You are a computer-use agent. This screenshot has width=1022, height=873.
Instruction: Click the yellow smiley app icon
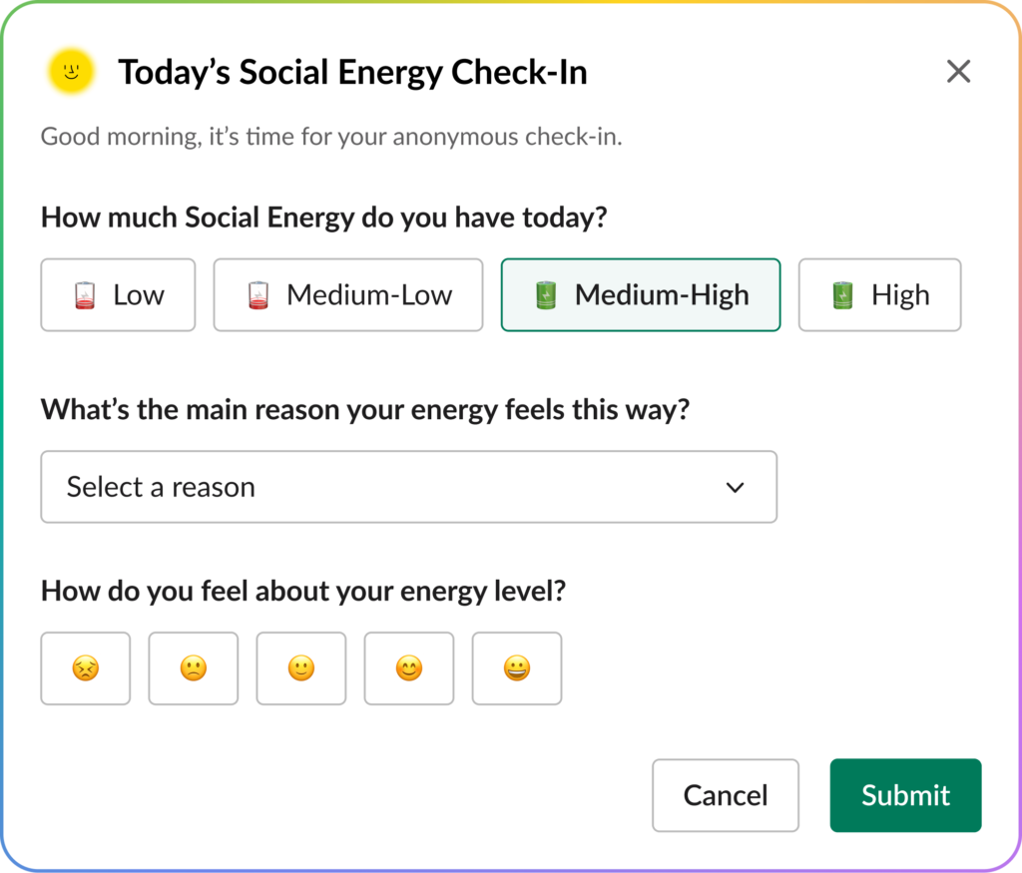point(71,72)
